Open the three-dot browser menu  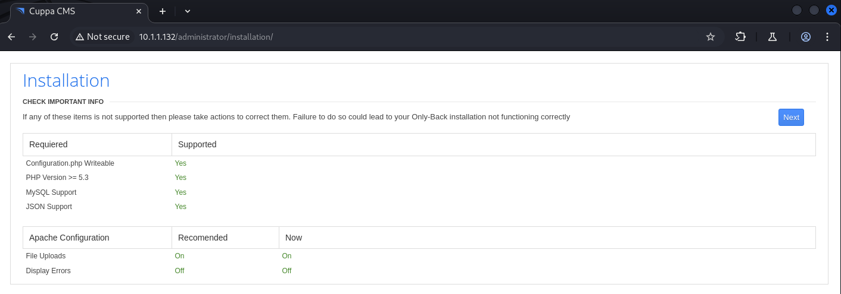(827, 37)
